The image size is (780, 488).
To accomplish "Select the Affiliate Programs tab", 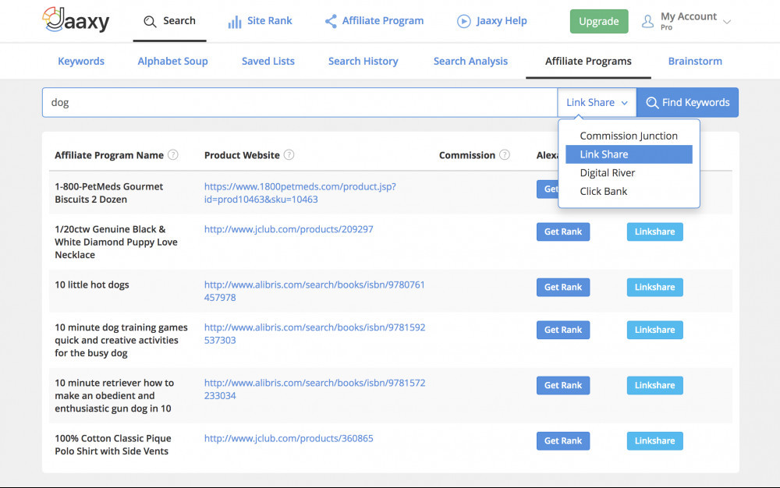I will (x=588, y=61).
